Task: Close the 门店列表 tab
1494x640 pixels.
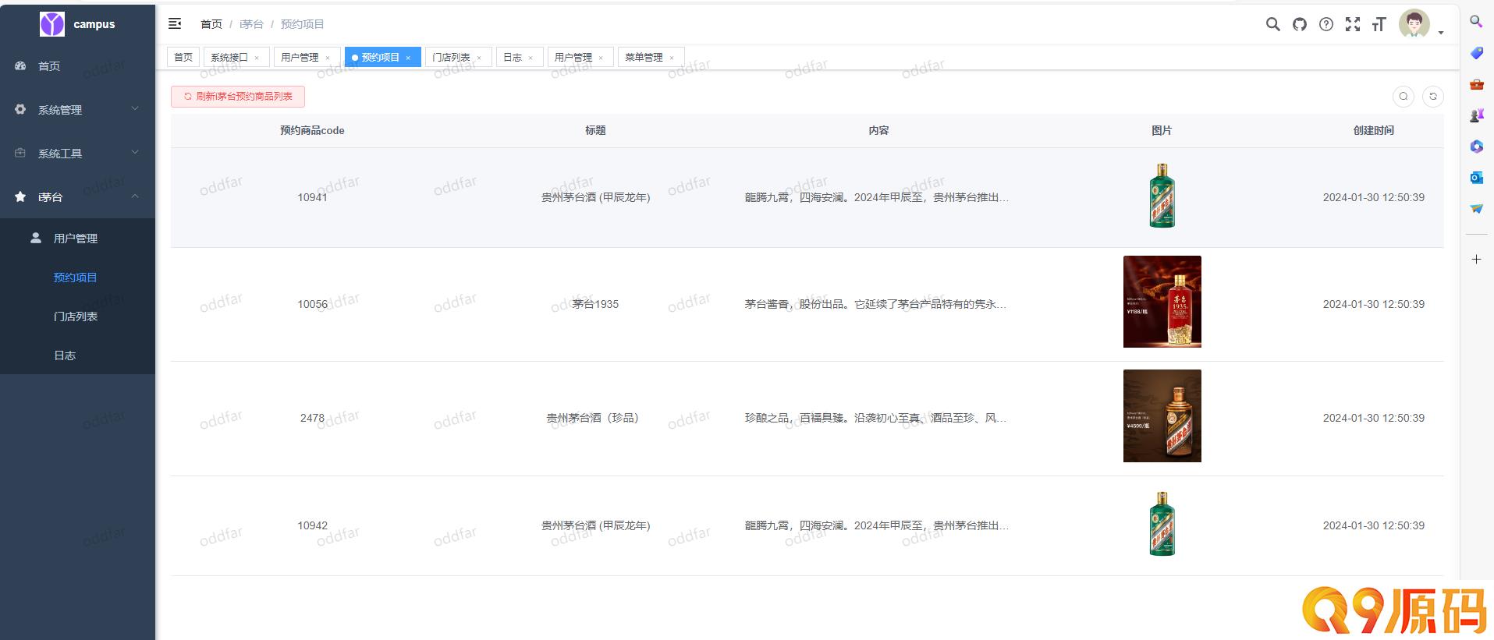Action: 479,58
